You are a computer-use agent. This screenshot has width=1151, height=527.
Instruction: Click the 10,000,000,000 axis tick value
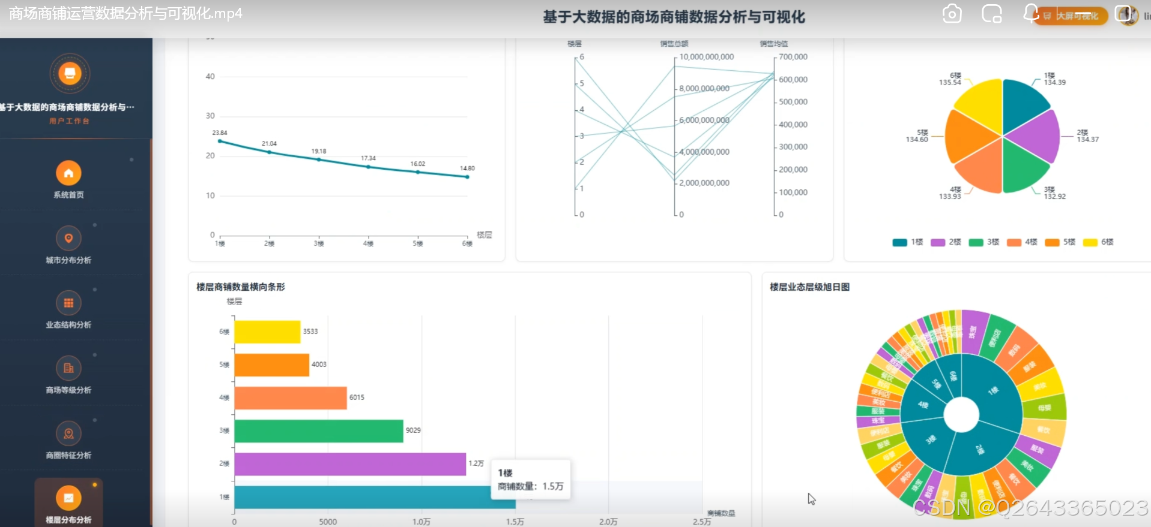[x=707, y=57]
